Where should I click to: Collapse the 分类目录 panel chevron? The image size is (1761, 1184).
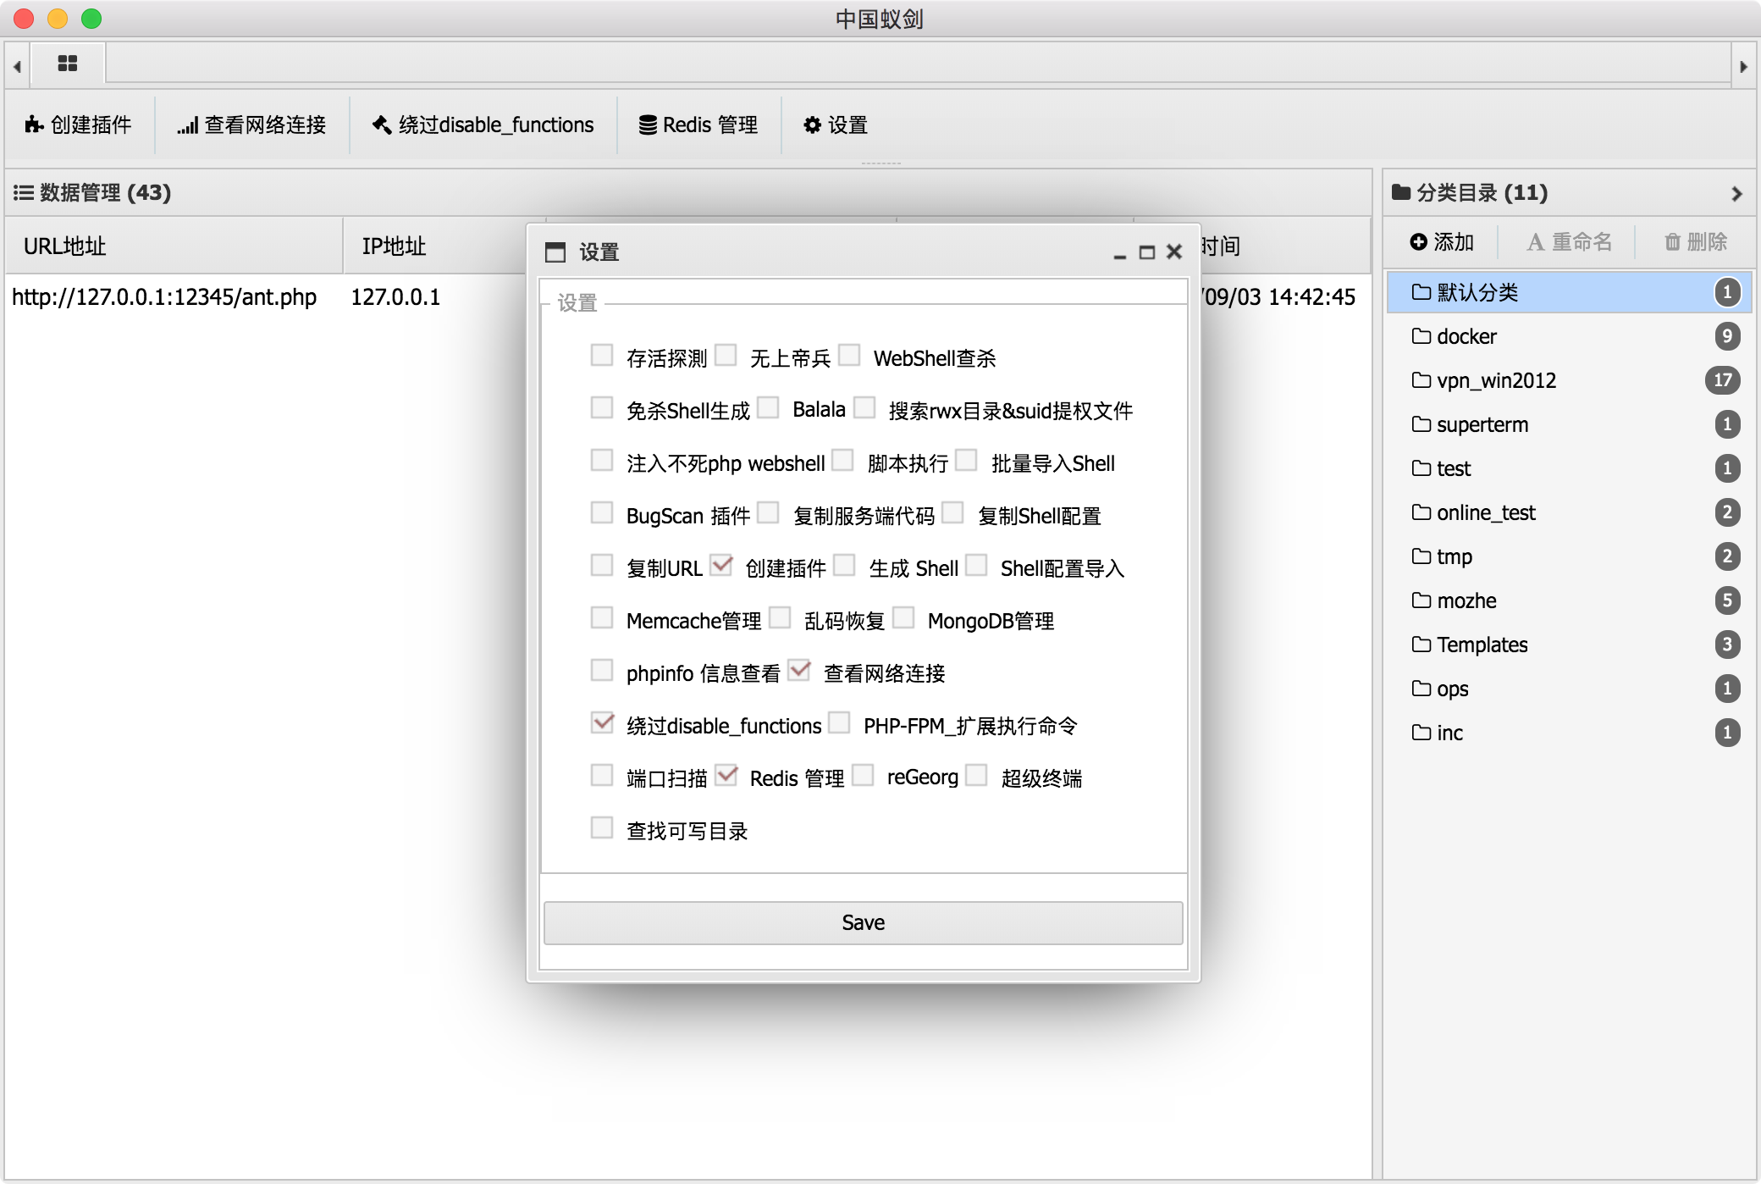[x=1736, y=193]
